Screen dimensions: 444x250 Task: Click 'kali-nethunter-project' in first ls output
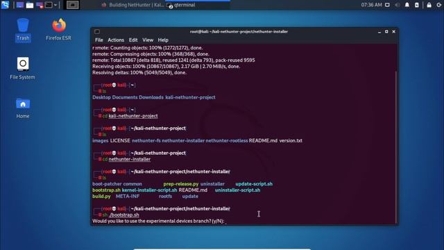(x=190, y=97)
